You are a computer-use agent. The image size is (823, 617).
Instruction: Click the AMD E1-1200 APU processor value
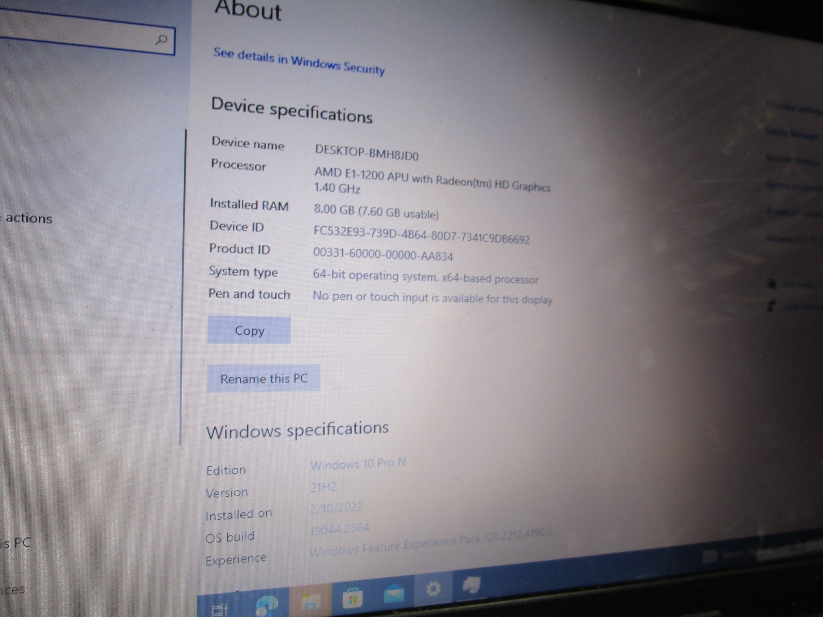[x=432, y=180]
